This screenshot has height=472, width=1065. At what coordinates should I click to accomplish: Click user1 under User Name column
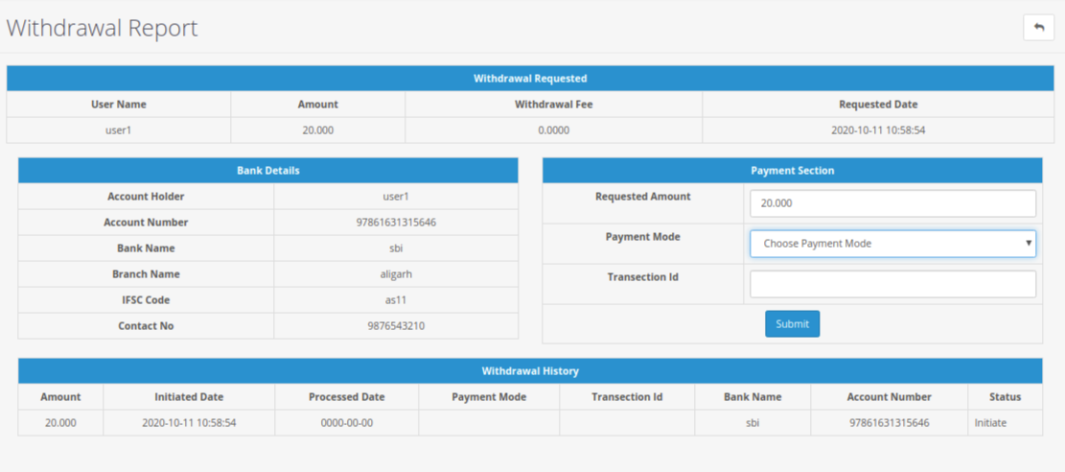click(x=118, y=130)
